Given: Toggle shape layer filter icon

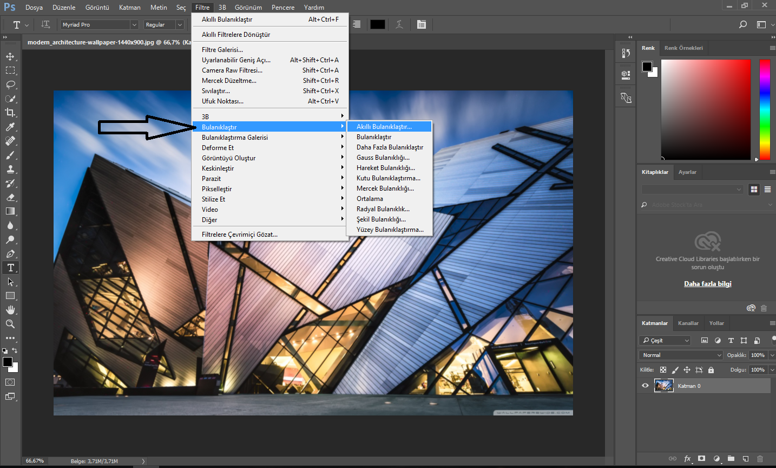Looking at the screenshot, I should coord(744,340).
